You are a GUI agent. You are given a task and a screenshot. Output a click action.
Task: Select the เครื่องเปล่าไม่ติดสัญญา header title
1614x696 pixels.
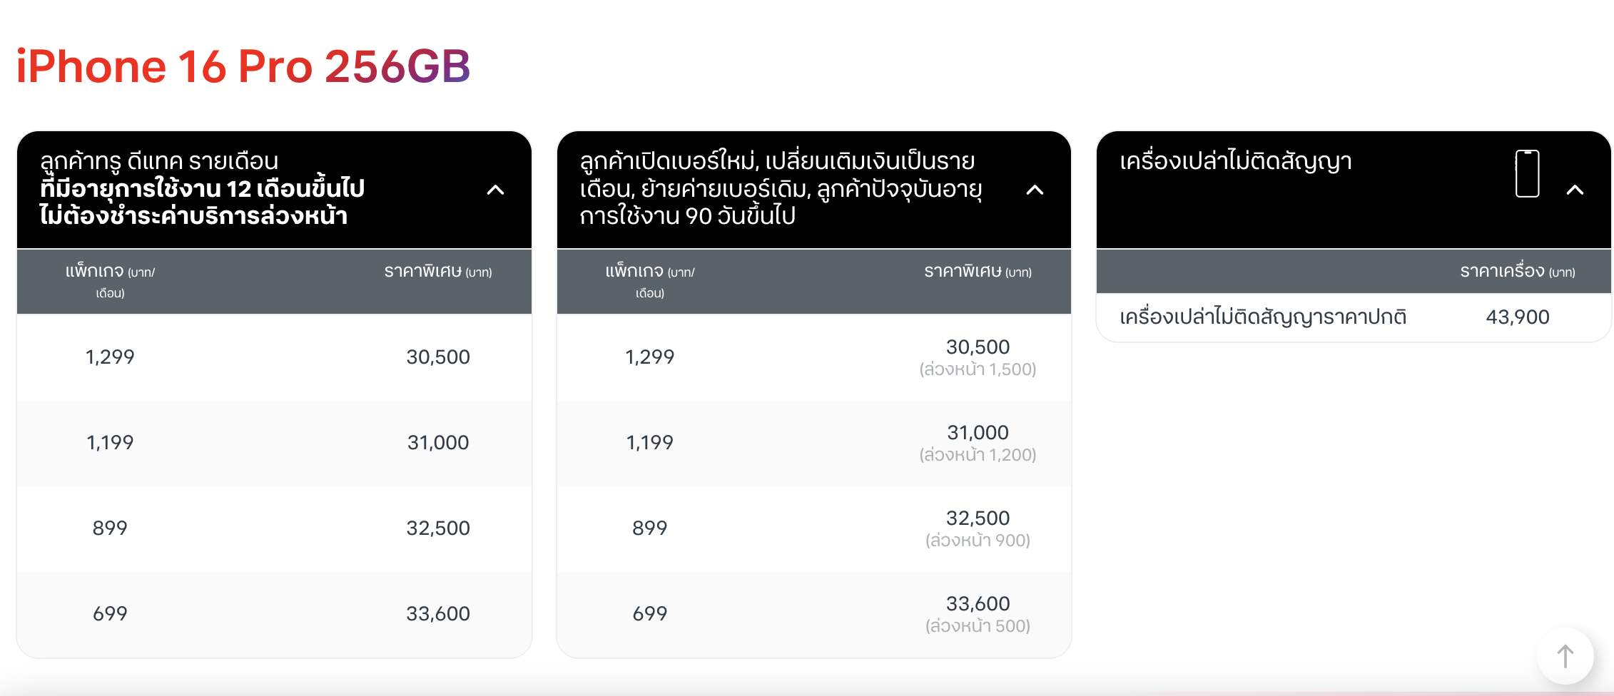1235,161
